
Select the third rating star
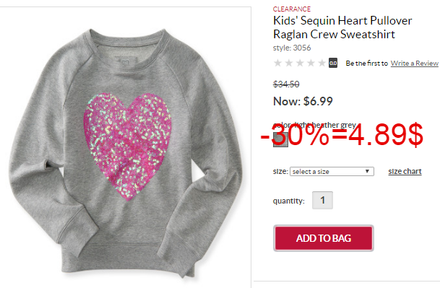click(300, 63)
